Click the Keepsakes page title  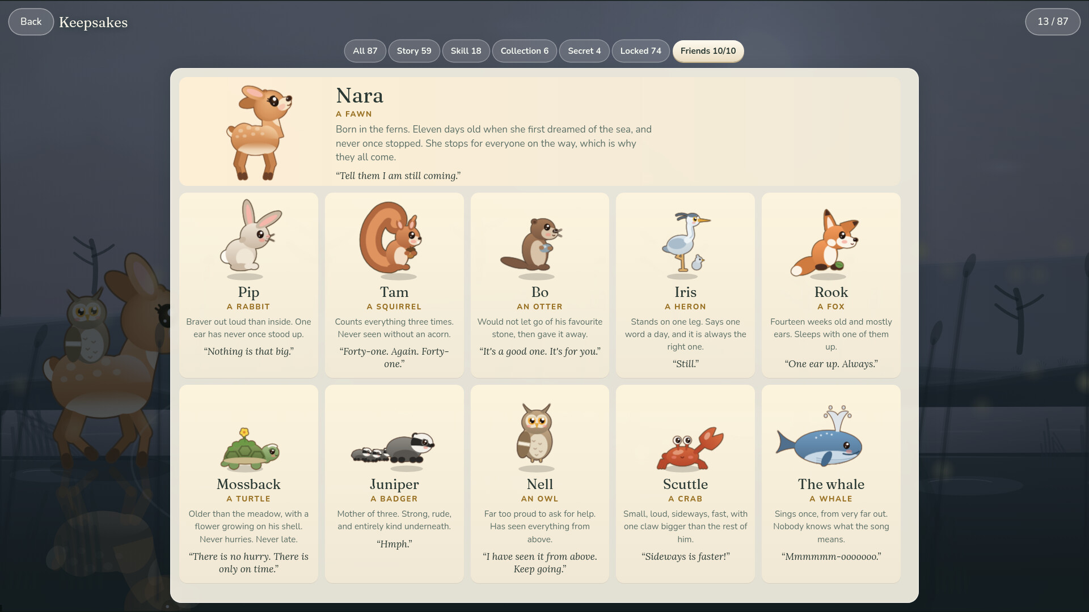click(94, 22)
